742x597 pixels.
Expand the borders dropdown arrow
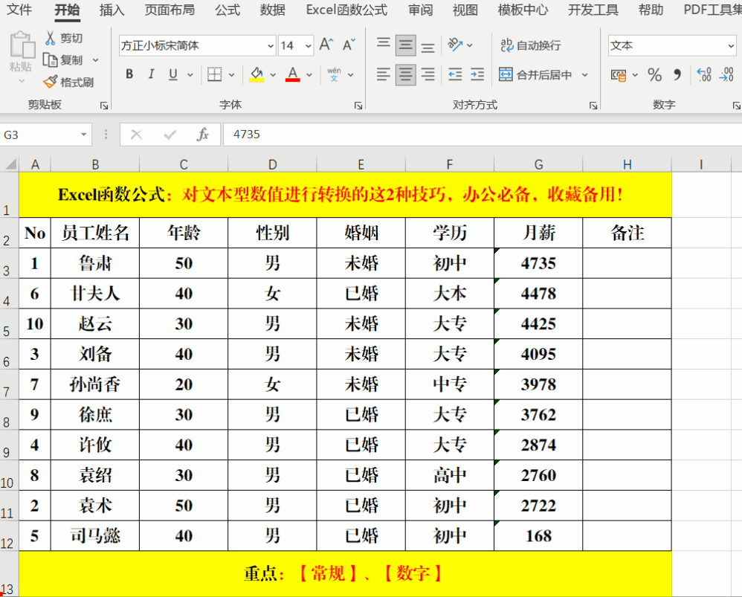point(231,75)
